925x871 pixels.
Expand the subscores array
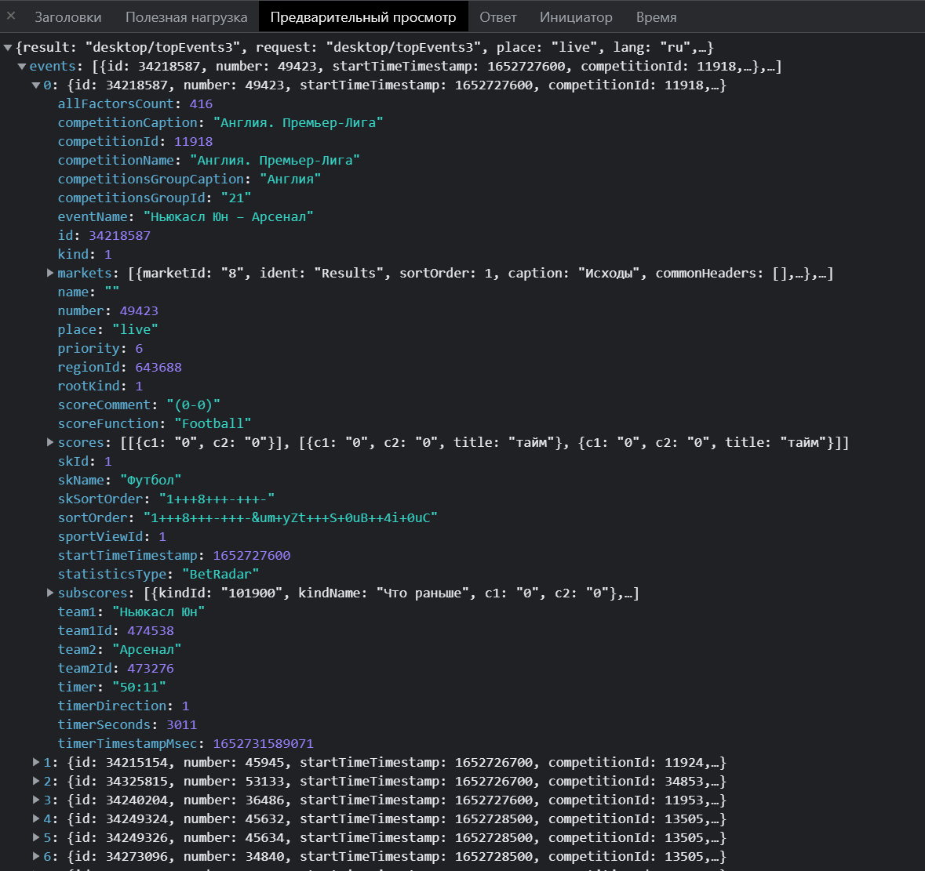[50, 593]
